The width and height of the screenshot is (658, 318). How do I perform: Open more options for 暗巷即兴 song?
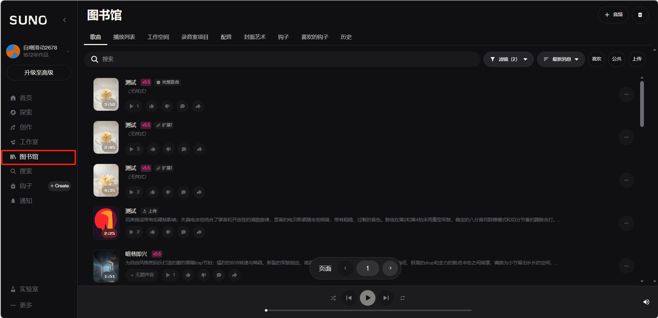(626, 266)
